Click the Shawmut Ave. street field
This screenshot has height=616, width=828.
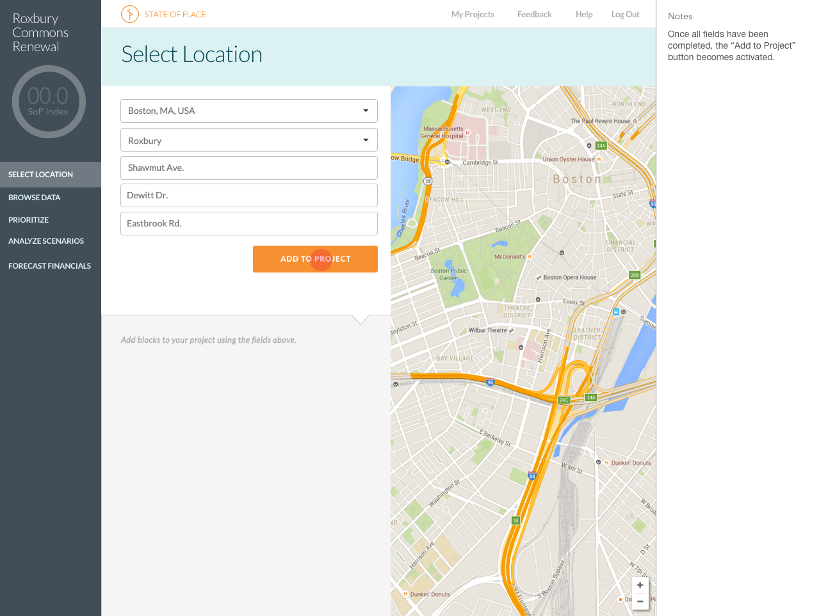249,168
